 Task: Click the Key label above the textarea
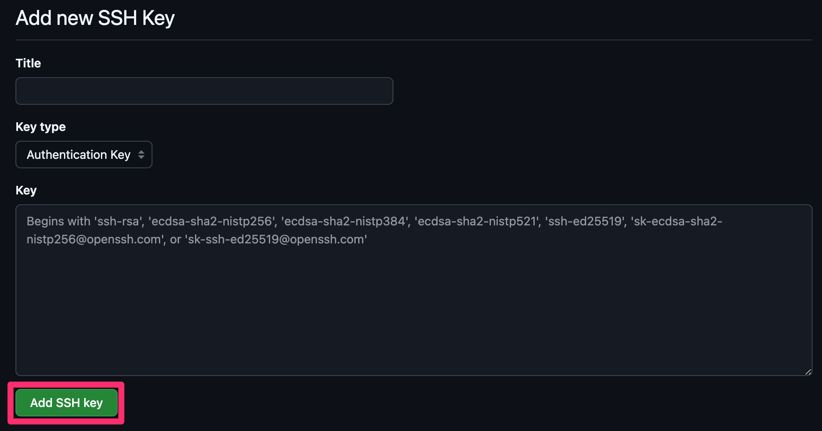pyautogui.click(x=26, y=190)
